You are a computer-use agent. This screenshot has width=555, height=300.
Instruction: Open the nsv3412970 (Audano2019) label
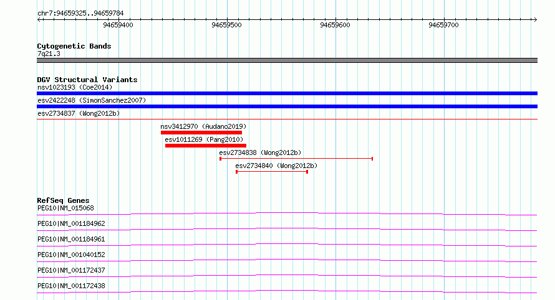pos(203,126)
